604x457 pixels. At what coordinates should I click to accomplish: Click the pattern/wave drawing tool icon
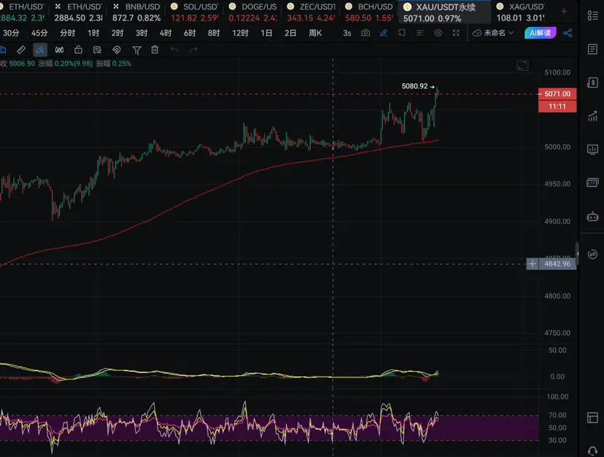click(x=59, y=50)
